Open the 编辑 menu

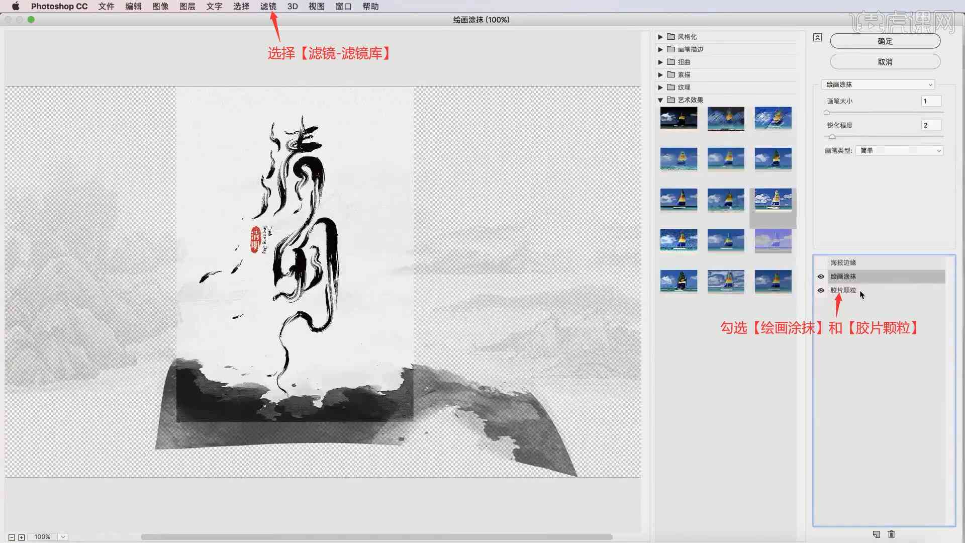coord(133,6)
